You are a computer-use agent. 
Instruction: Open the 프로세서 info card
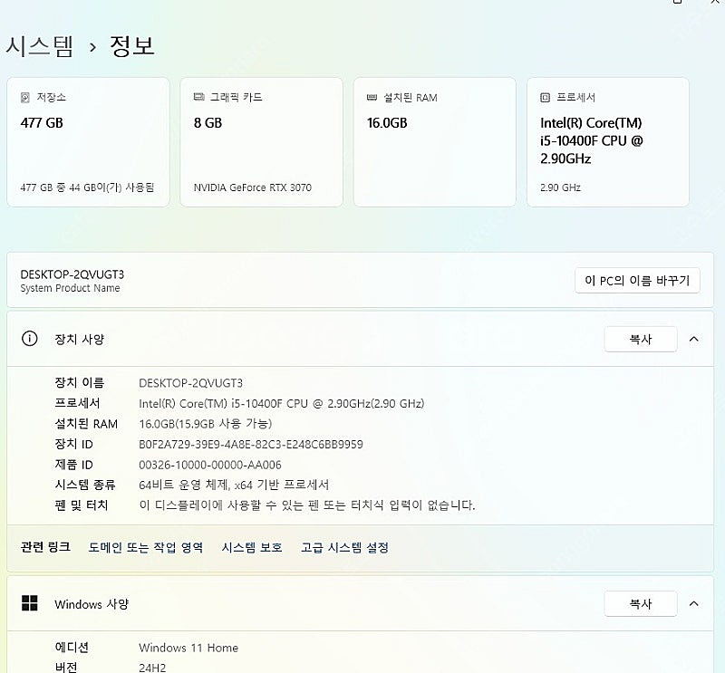pyautogui.click(x=608, y=142)
